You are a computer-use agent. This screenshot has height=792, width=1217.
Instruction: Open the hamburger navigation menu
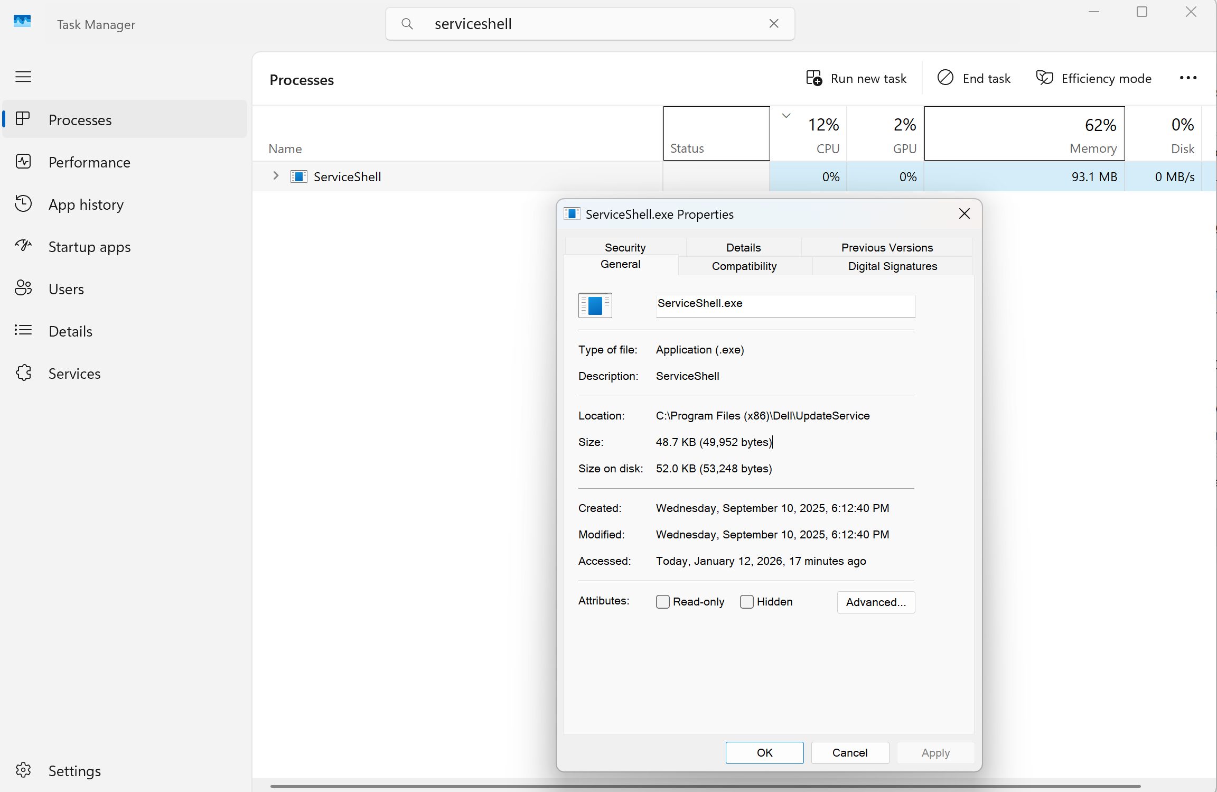tap(23, 77)
